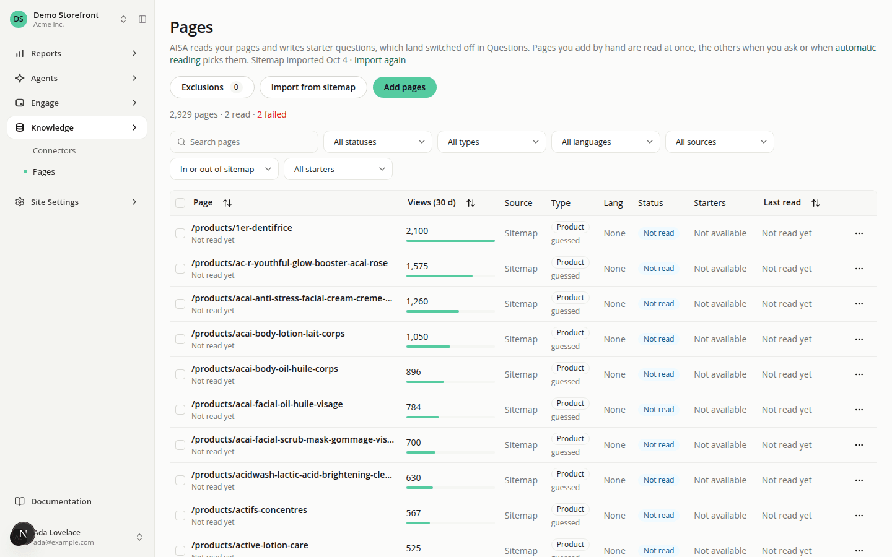Expand the Reports menu section
This screenshot has width=892, height=557.
pos(77,53)
